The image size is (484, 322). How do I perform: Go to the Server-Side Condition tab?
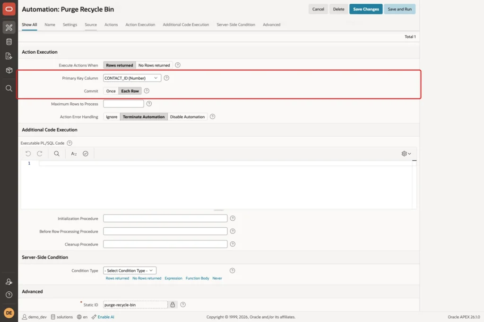click(236, 25)
